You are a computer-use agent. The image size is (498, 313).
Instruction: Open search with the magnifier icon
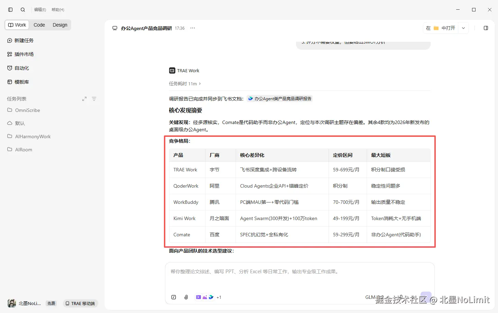point(23,10)
